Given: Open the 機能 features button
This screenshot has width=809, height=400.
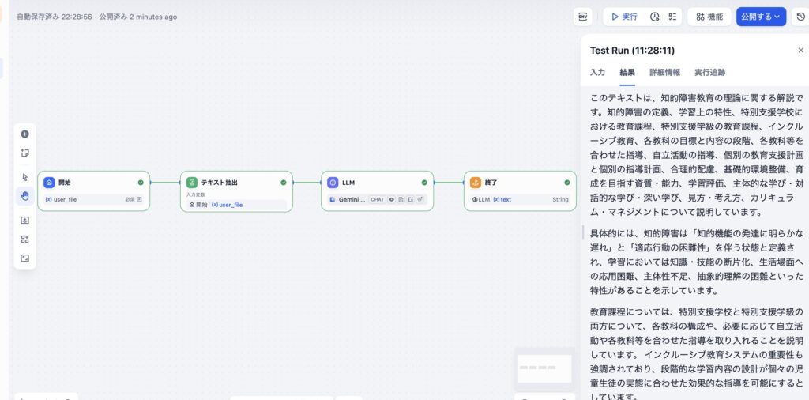Looking at the screenshot, I should click(x=709, y=17).
